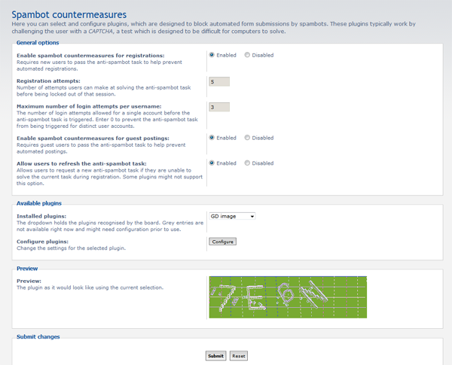Click the maximum login attempts input field
452x365 pixels.
219,107
